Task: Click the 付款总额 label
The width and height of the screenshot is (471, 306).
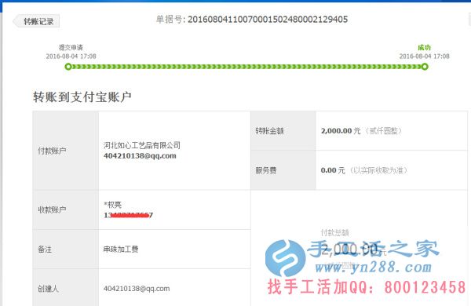Action: [334, 232]
